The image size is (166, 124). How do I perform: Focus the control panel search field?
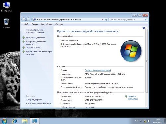[x=127, y=20]
